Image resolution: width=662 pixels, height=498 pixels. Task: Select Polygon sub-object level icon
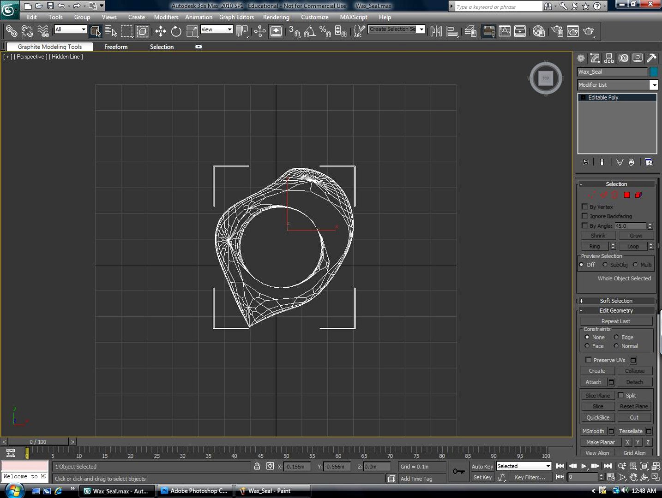click(626, 195)
